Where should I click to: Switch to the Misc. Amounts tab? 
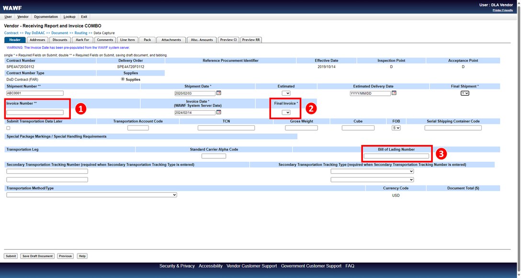tap(202, 40)
